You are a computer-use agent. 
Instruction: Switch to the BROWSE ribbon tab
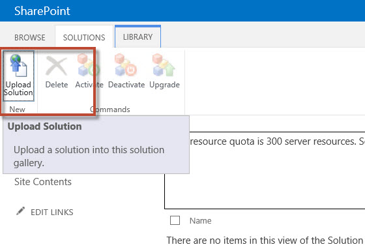click(30, 37)
